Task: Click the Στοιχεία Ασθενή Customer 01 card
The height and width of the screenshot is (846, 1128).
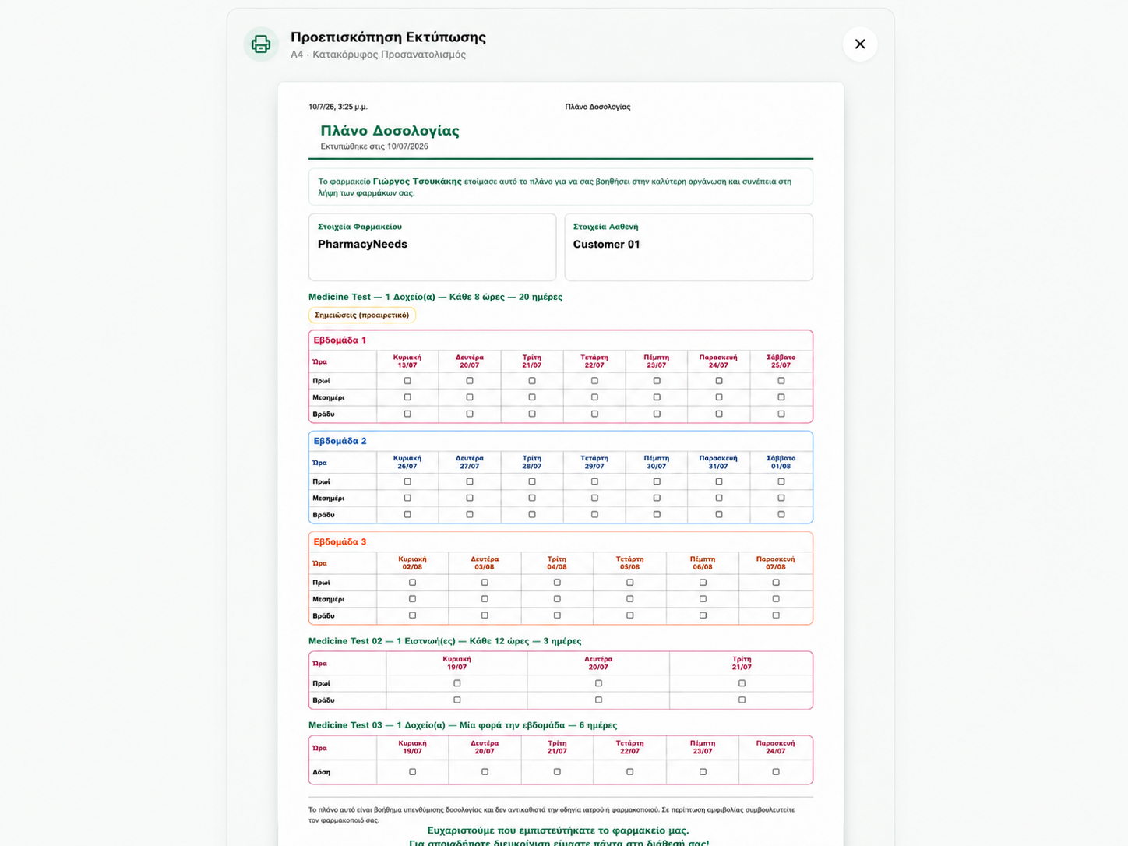Action: point(689,247)
